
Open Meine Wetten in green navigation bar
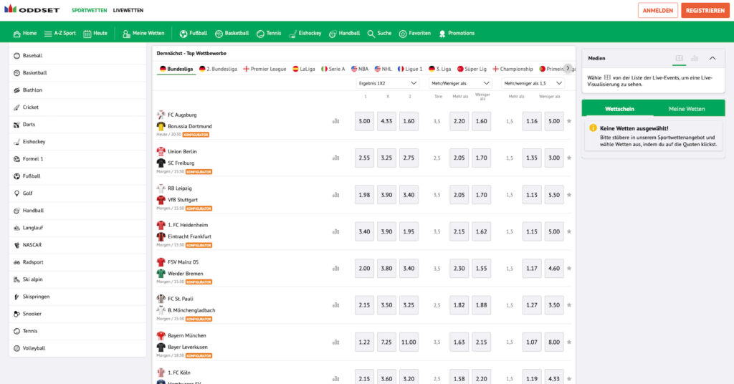[x=143, y=34]
